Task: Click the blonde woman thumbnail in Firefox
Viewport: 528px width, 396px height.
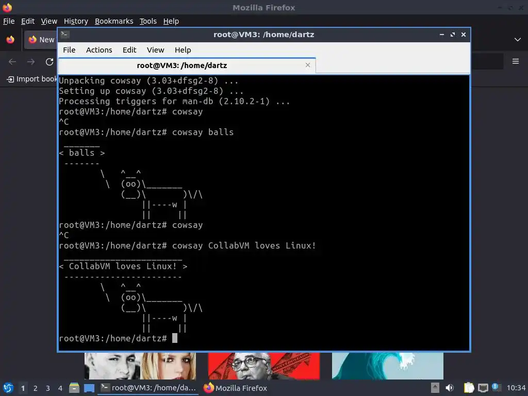Action: coord(168,366)
